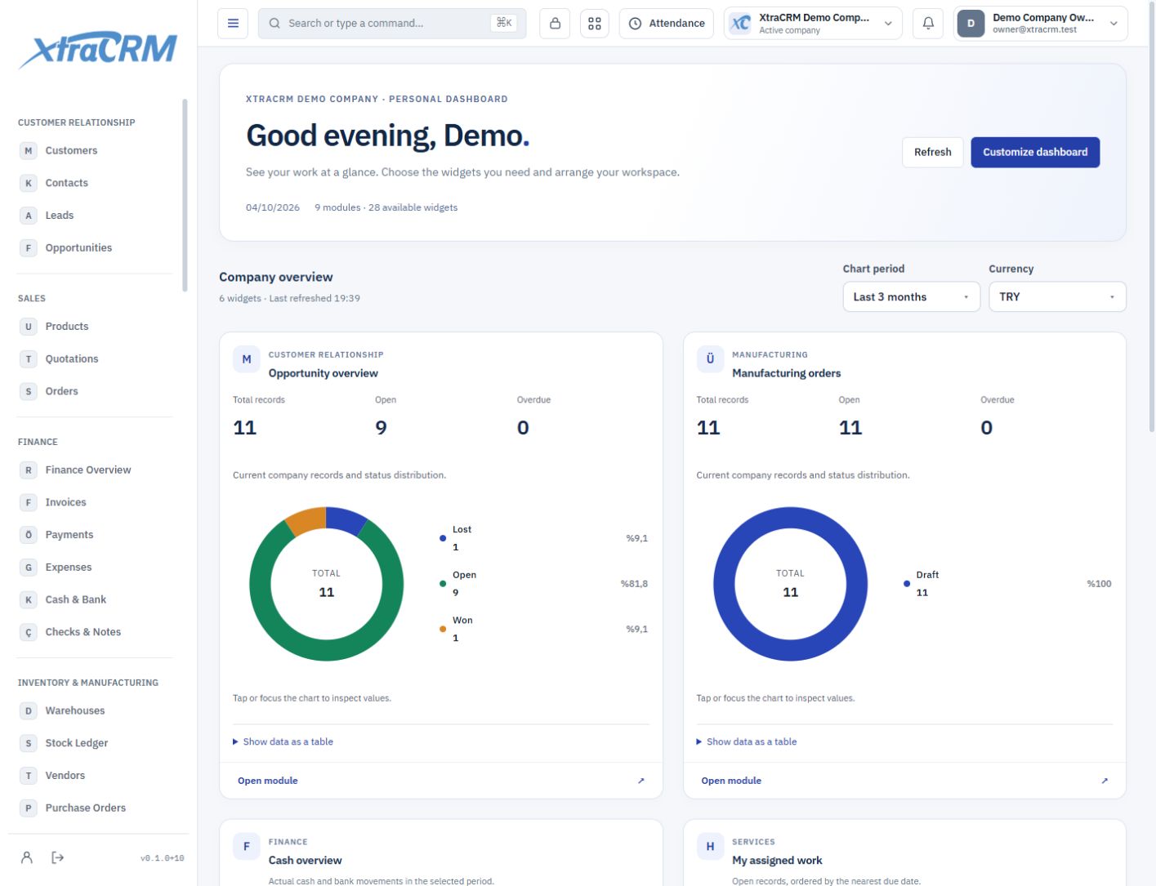Open the Invoices menu item

(x=95, y=503)
